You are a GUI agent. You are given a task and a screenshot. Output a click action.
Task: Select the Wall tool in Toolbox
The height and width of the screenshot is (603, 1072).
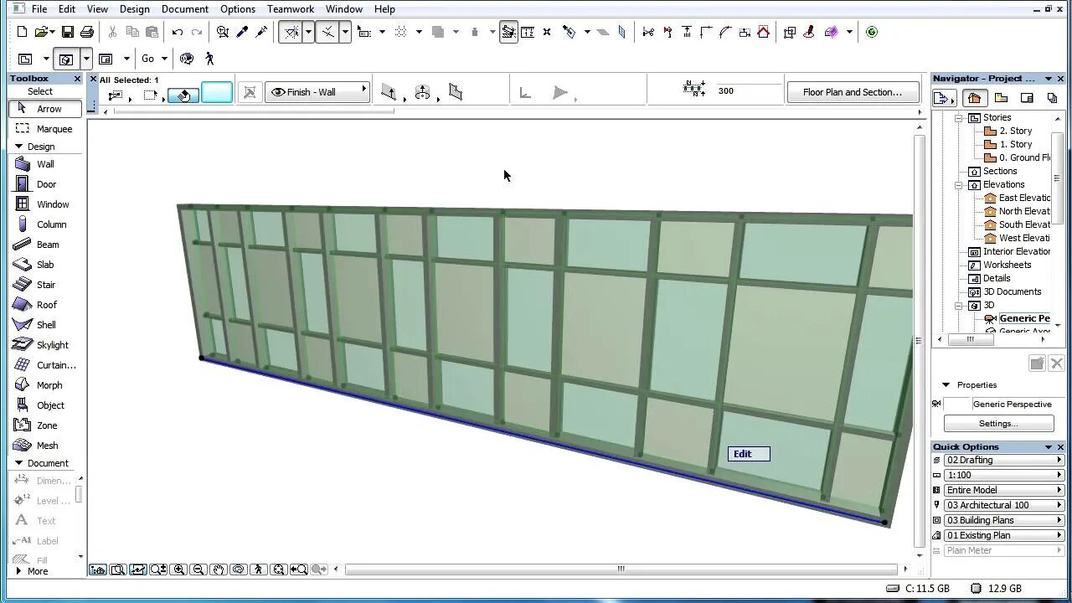tap(45, 164)
